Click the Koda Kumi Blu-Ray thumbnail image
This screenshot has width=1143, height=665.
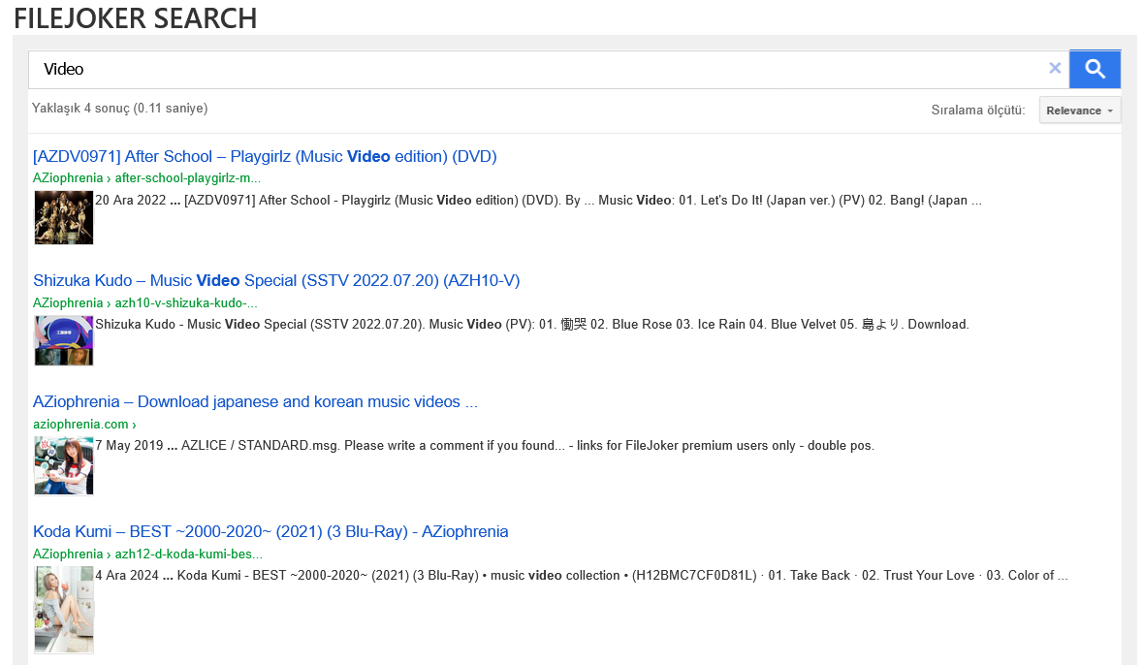click(64, 609)
